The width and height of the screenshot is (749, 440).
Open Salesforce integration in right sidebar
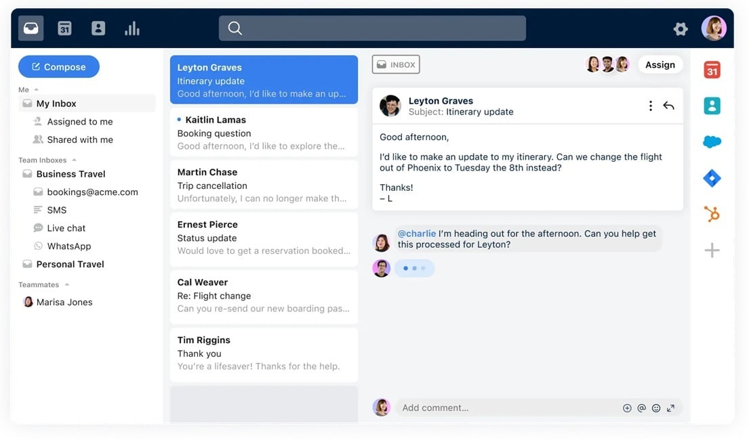(x=712, y=142)
